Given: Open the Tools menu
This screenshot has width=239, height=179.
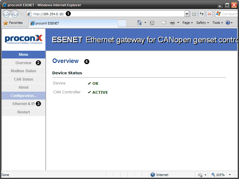Looking at the screenshot, I should point(218,23).
